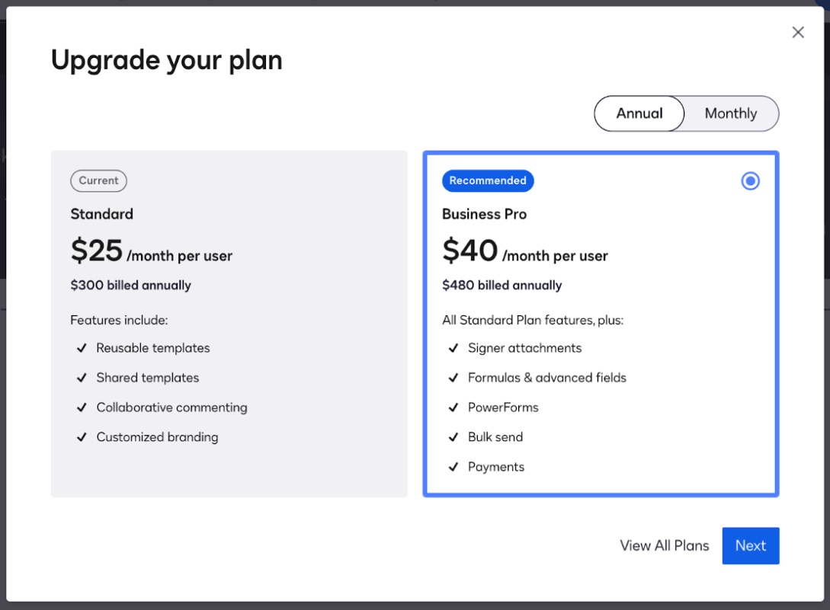Click the checkmark beside Signer attachments

[x=453, y=347]
